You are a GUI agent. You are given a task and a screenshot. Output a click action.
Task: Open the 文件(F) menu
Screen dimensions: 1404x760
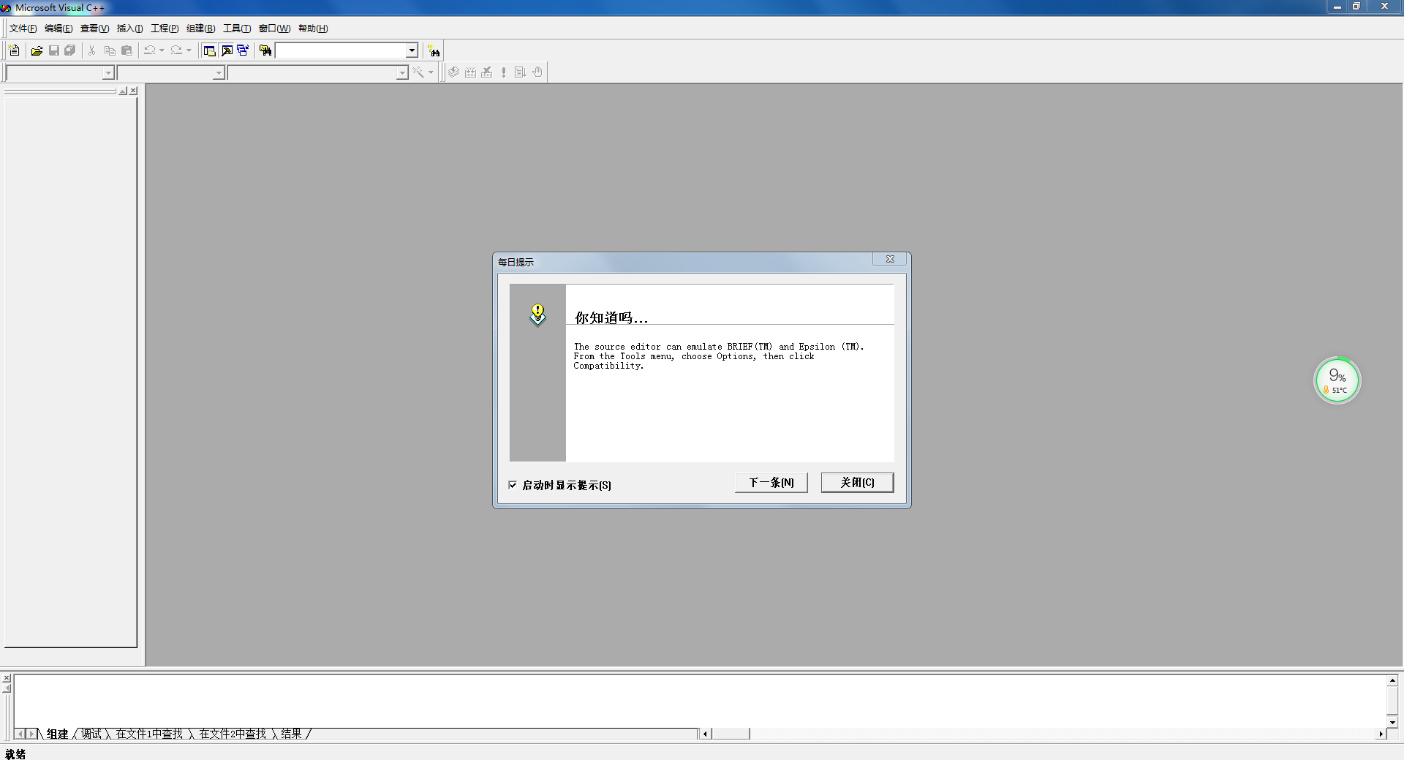pyautogui.click(x=23, y=29)
